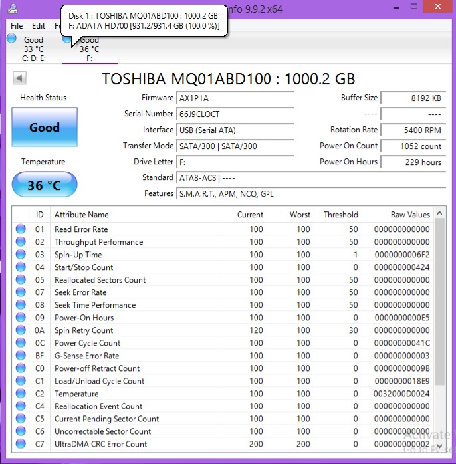Click the Current column header
The image size is (456, 464).
tap(243, 215)
